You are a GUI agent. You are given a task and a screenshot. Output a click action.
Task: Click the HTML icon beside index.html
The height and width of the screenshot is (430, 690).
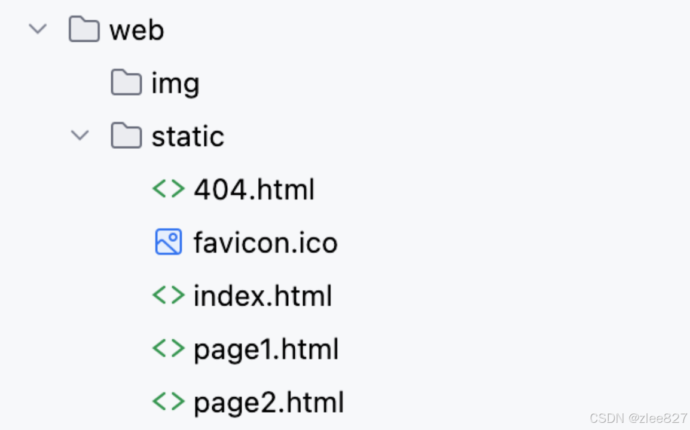pos(168,295)
